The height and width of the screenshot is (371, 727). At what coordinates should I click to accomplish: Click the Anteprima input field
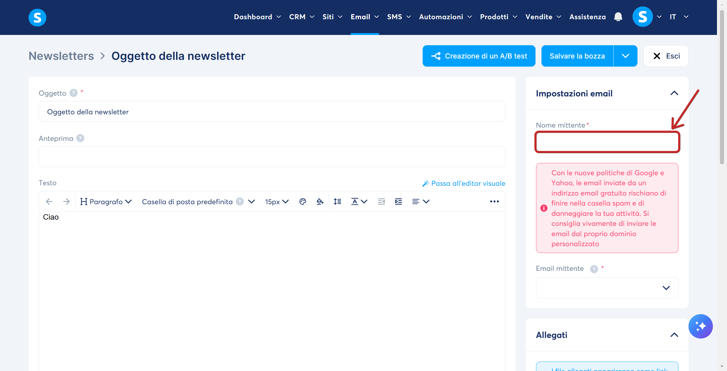(272, 157)
